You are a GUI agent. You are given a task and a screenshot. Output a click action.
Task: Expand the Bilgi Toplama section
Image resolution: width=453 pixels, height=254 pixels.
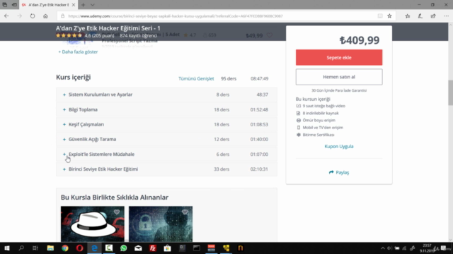click(166, 109)
